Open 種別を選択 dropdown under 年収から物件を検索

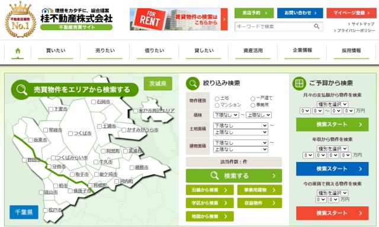(332, 148)
